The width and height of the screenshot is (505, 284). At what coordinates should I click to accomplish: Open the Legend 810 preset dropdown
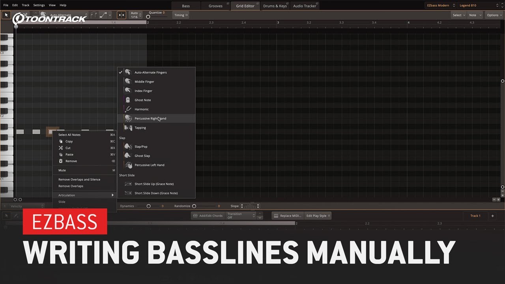(479, 5)
